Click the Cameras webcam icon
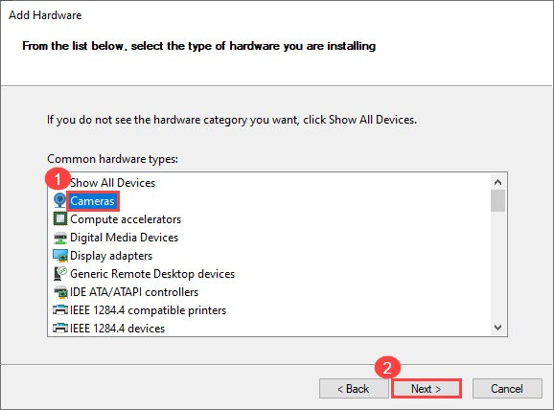 [60, 200]
